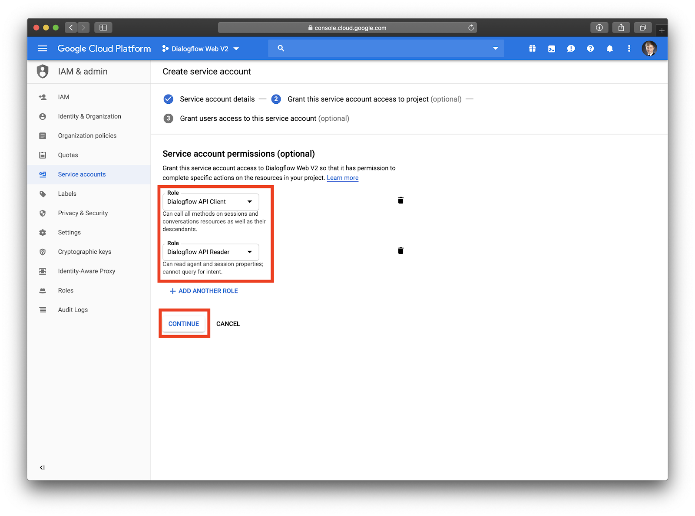Focus the top search input field
695x516 pixels.
pos(386,48)
